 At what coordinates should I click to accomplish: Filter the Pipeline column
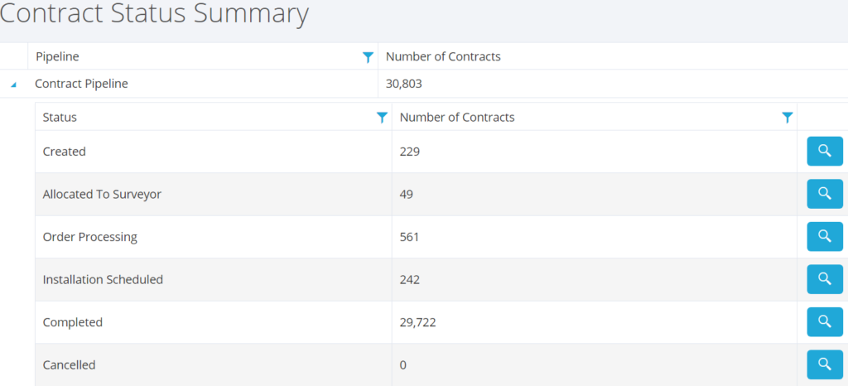point(368,57)
